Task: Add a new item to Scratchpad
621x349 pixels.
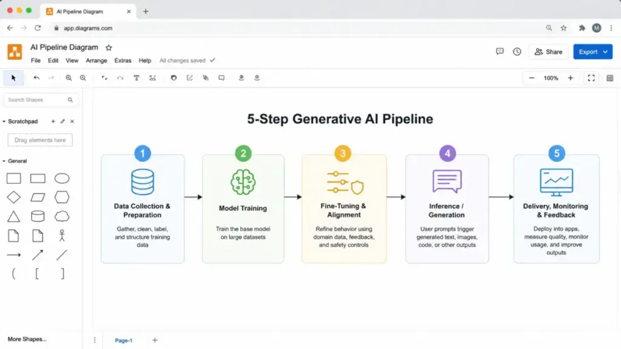Action: [x=53, y=121]
